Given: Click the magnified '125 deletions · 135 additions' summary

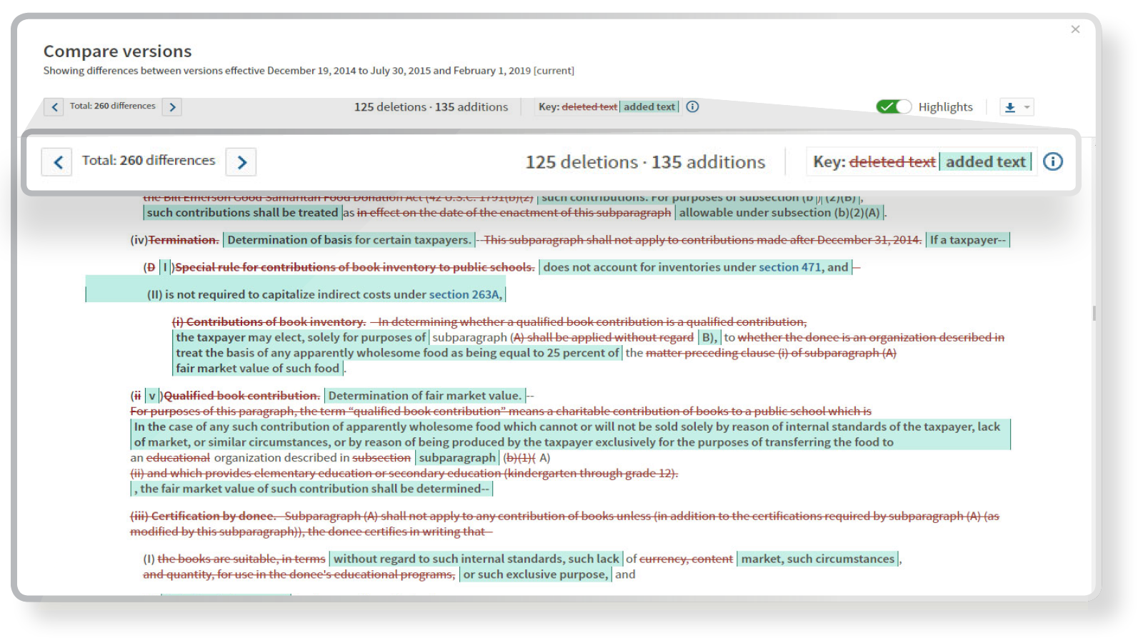Looking at the screenshot, I should (645, 162).
